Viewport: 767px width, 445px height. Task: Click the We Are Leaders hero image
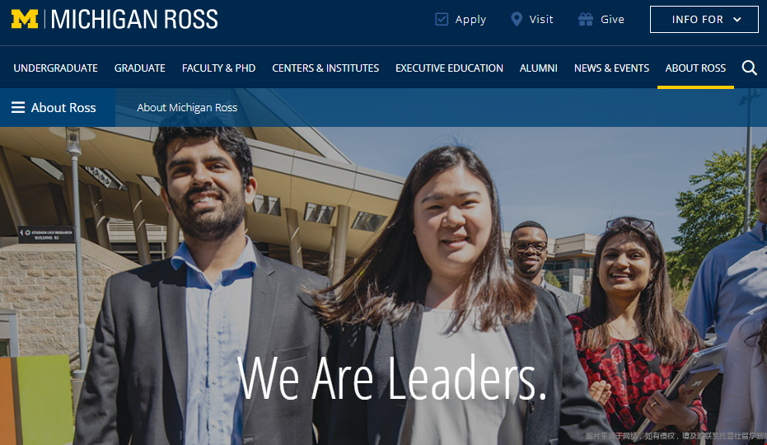pos(384,286)
